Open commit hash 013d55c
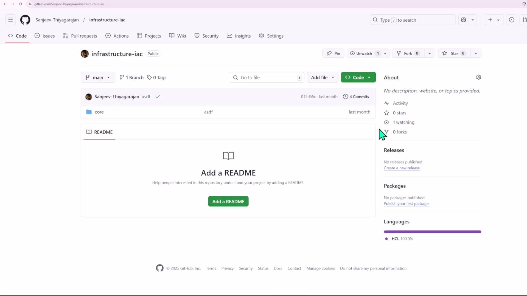This screenshot has width=527, height=296. coord(308,97)
